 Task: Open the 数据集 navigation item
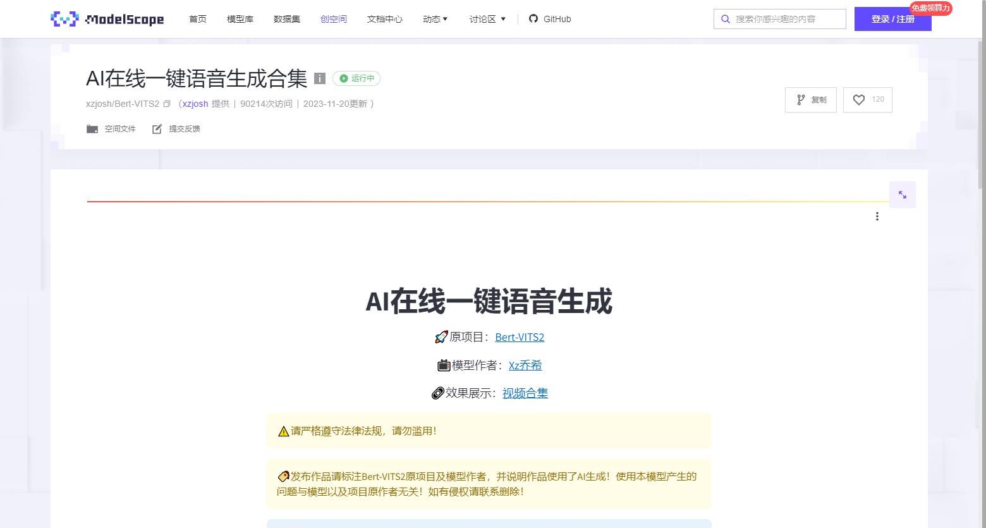tap(287, 19)
